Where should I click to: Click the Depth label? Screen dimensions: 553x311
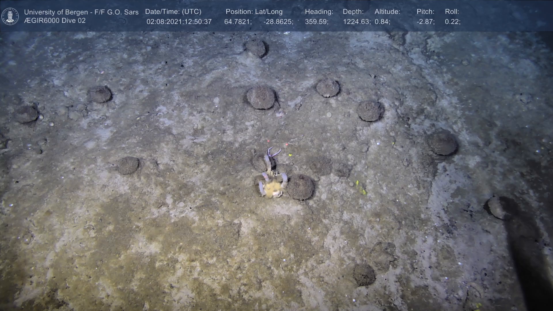point(353,12)
